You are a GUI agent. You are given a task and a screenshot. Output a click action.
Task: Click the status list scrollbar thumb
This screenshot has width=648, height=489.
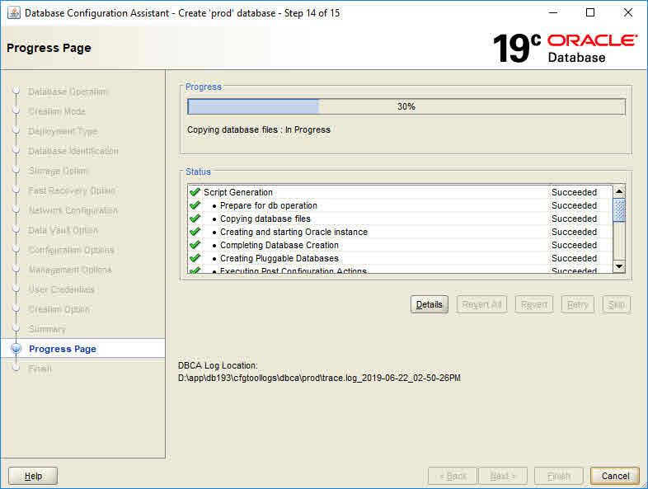click(619, 209)
